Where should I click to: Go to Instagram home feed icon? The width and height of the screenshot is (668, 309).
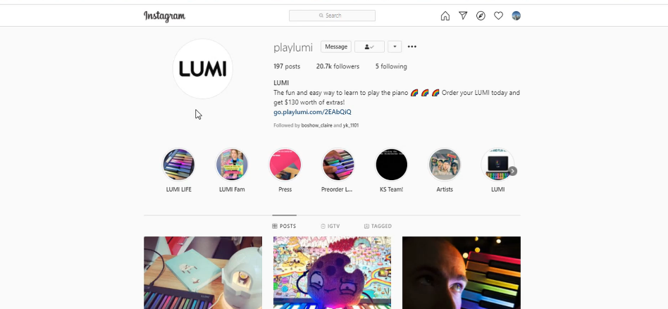(445, 15)
